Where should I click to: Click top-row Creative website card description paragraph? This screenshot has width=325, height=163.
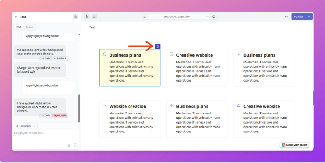tap(198, 71)
